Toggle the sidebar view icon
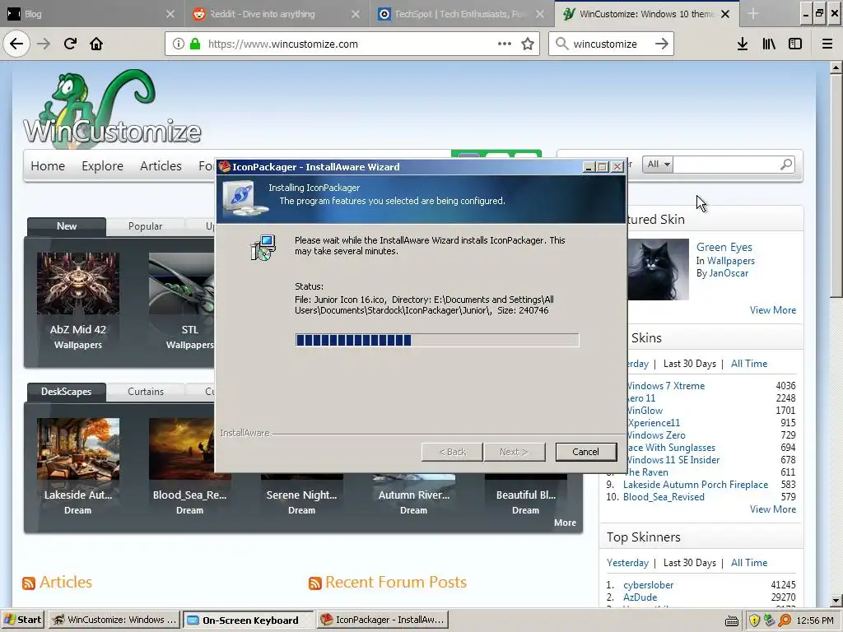This screenshot has width=843, height=632. click(x=795, y=44)
